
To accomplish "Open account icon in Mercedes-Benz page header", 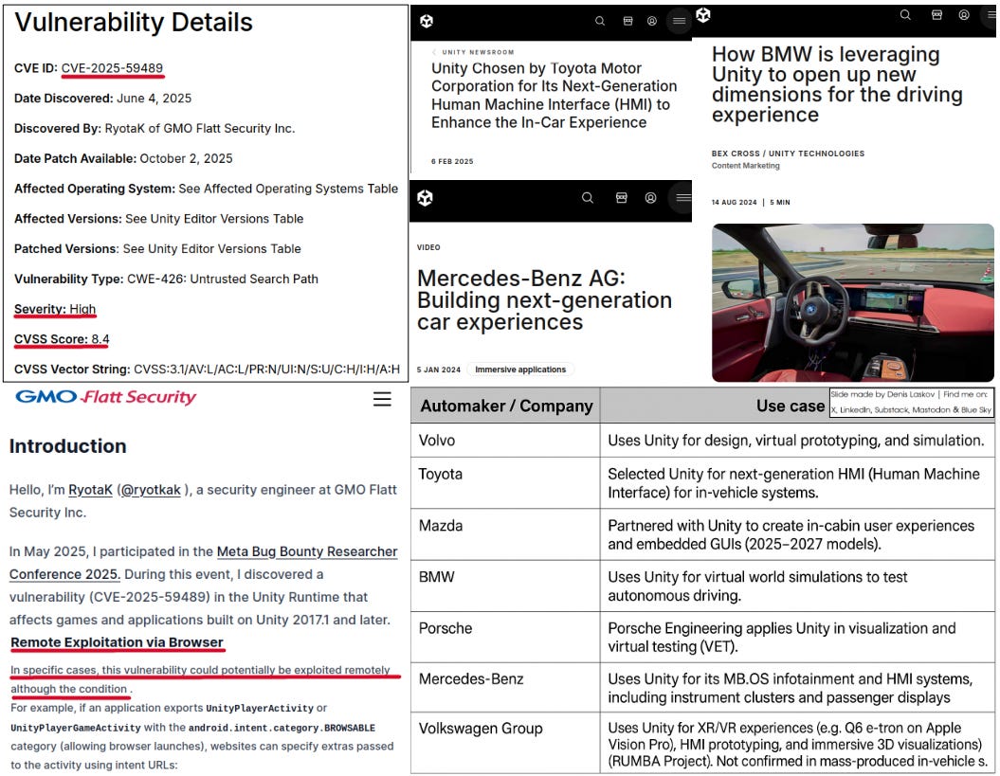I will [650, 198].
